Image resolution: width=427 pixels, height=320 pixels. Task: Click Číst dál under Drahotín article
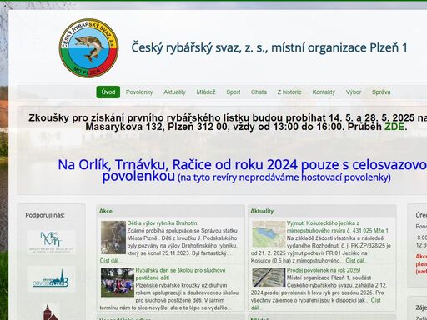click(x=111, y=261)
